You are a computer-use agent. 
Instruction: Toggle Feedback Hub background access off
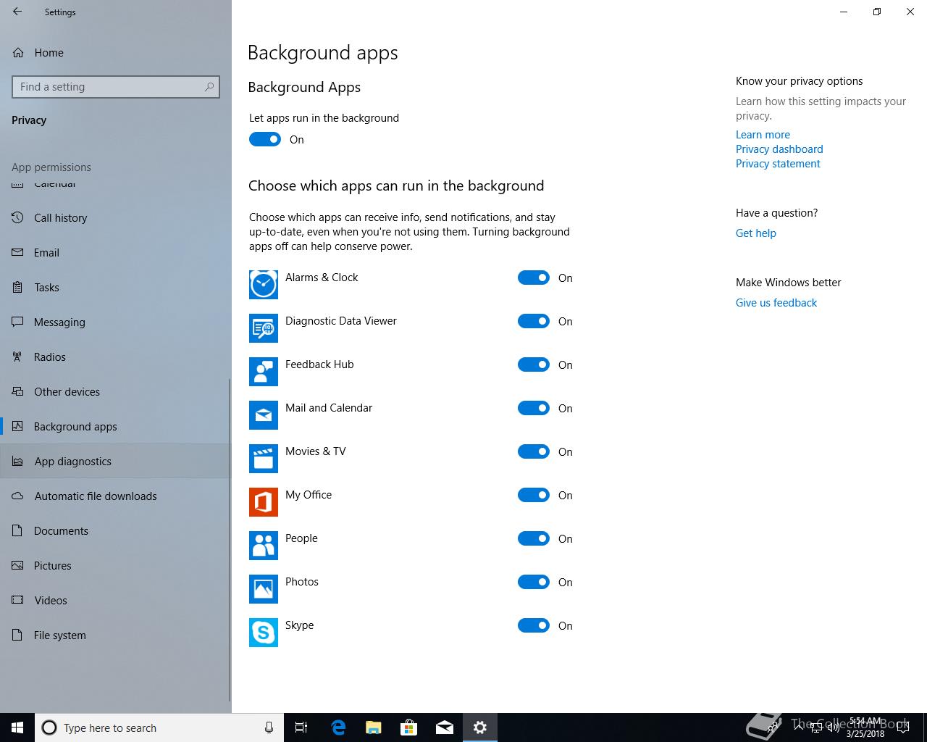click(x=534, y=364)
